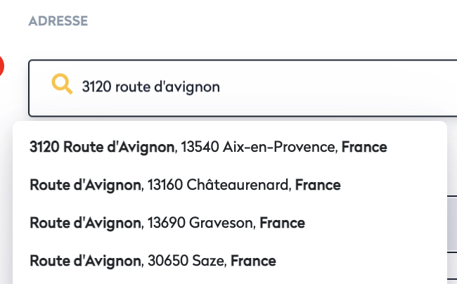Viewport: 457px width, 284px height.
Task: Select the 3120 Route d'Avignon Aix-en-Provence suggestion
Action: 208,147
